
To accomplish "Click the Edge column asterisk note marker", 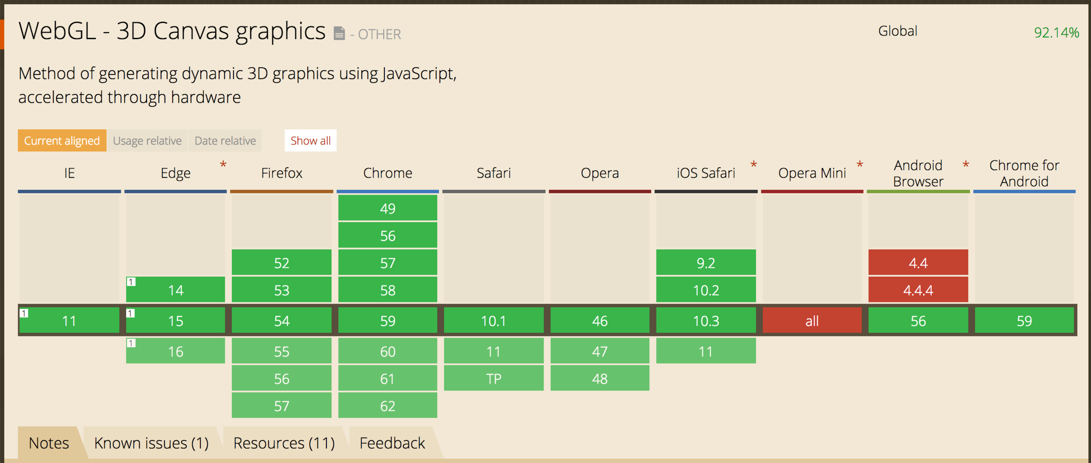I will click(223, 165).
